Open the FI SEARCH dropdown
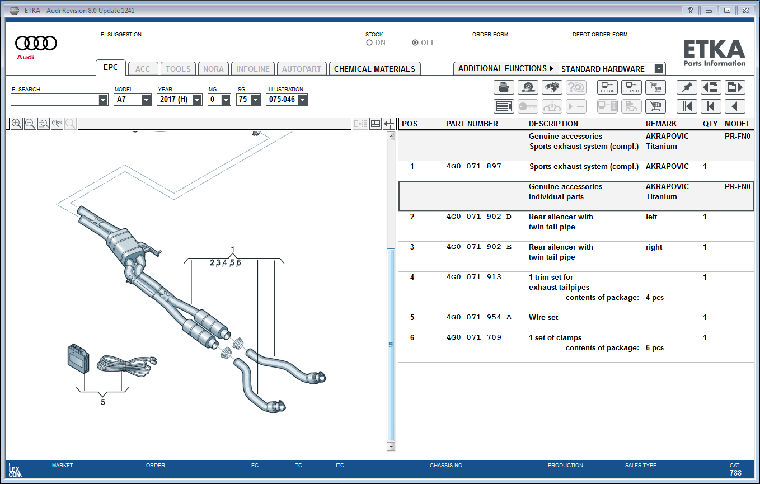Image resolution: width=760 pixels, height=484 pixels. (103, 100)
